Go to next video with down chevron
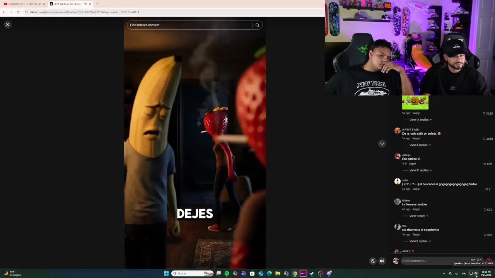 [382, 144]
